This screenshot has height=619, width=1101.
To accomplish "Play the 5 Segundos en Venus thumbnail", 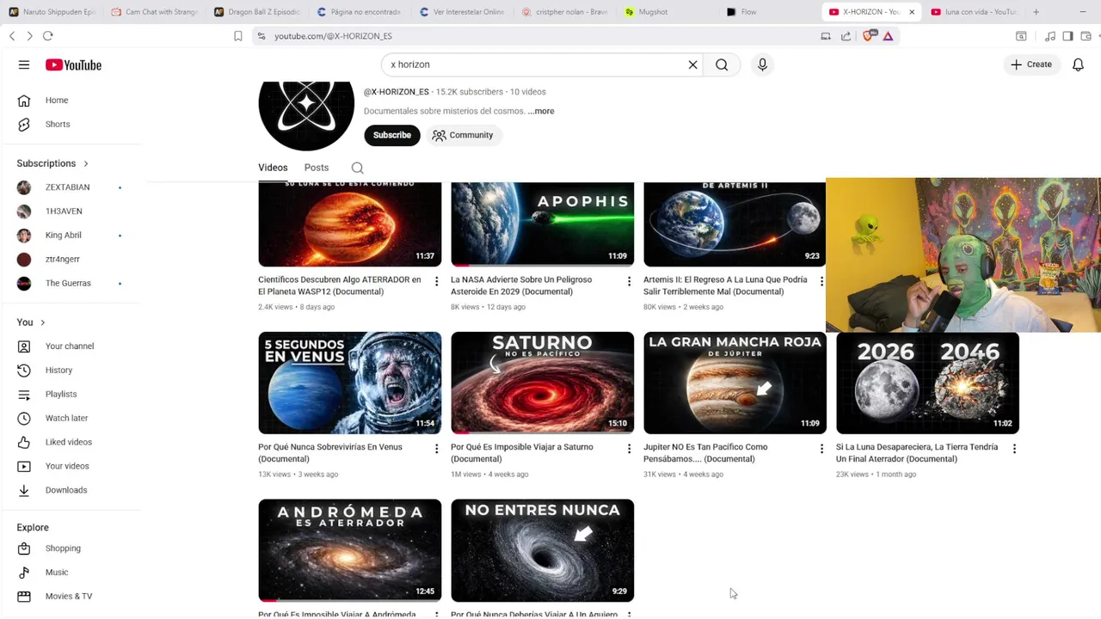I will [350, 383].
